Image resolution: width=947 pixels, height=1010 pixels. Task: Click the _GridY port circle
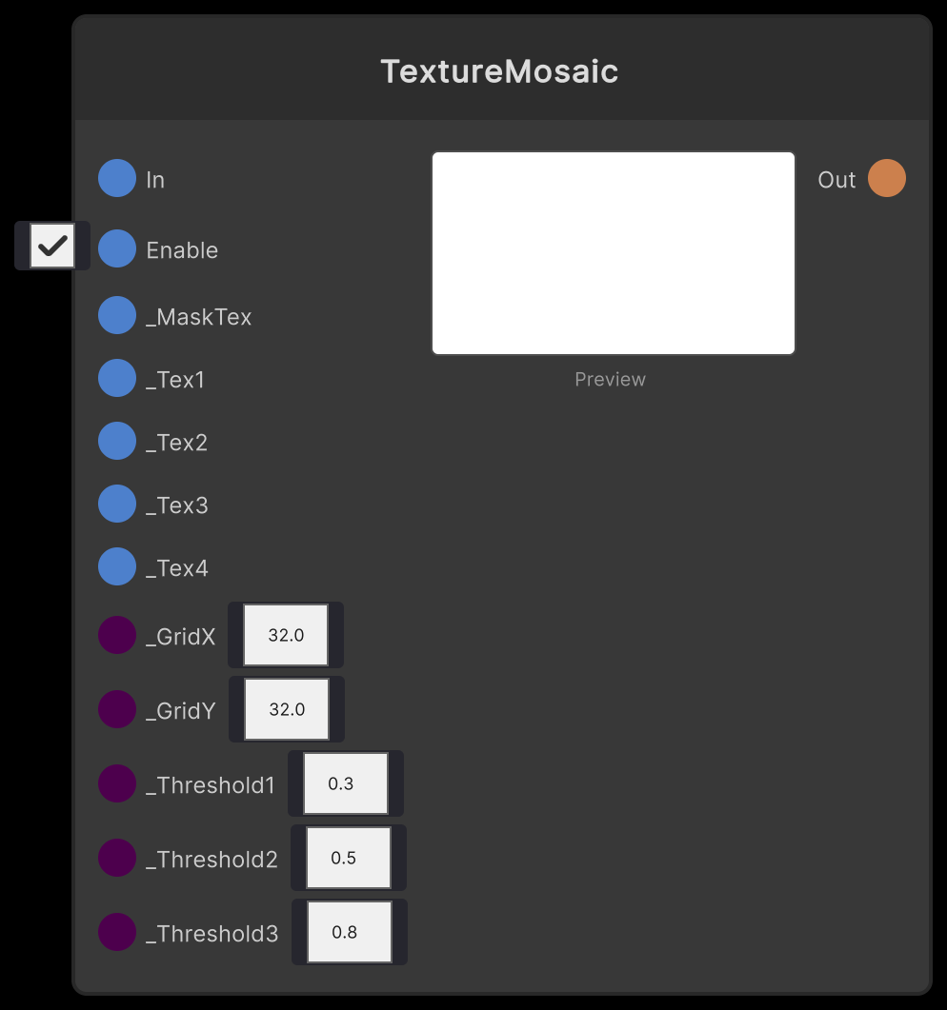coord(116,709)
